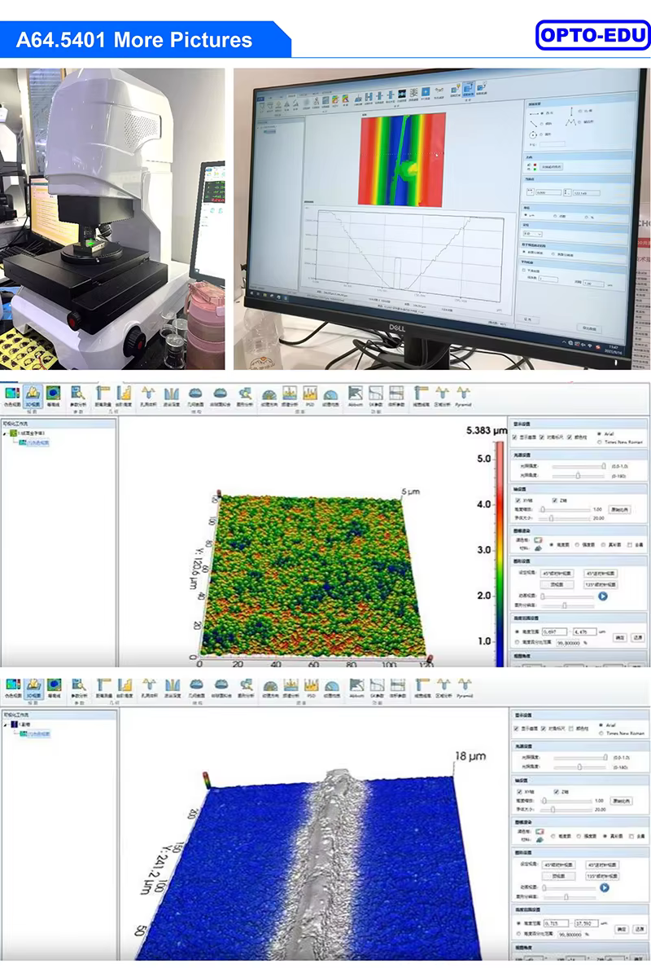Click PSD analysis icon in upper toolbar
The width and height of the screenshot is (651, 968).
(x=311, y=395)
